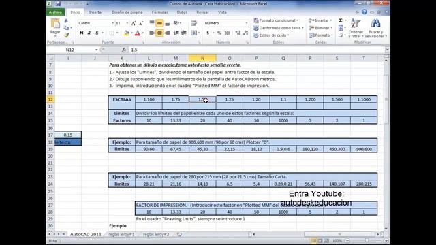Apply the thousands separator 000 icon

pos(227,33)
